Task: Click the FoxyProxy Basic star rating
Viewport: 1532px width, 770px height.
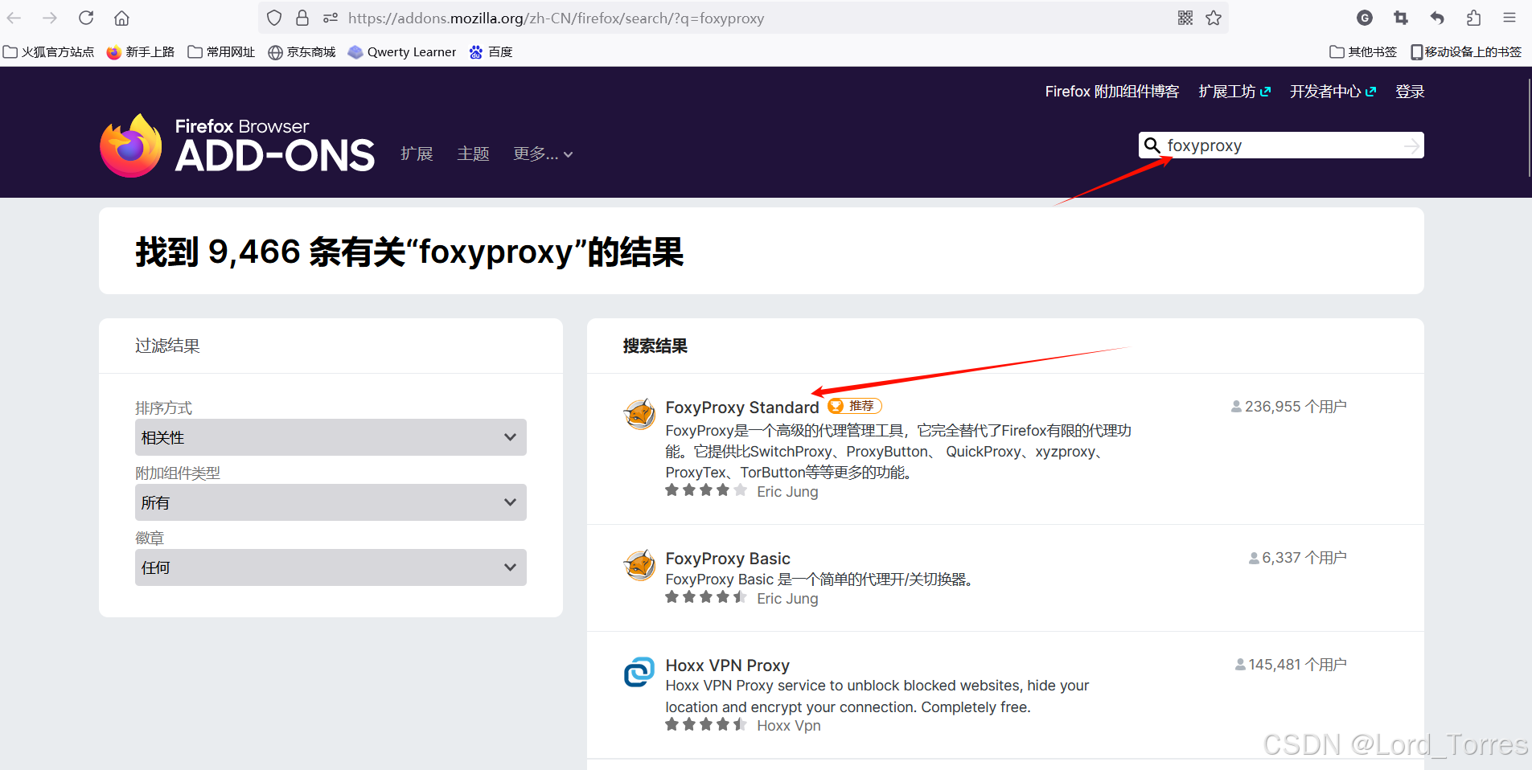Action: point(706,597)
